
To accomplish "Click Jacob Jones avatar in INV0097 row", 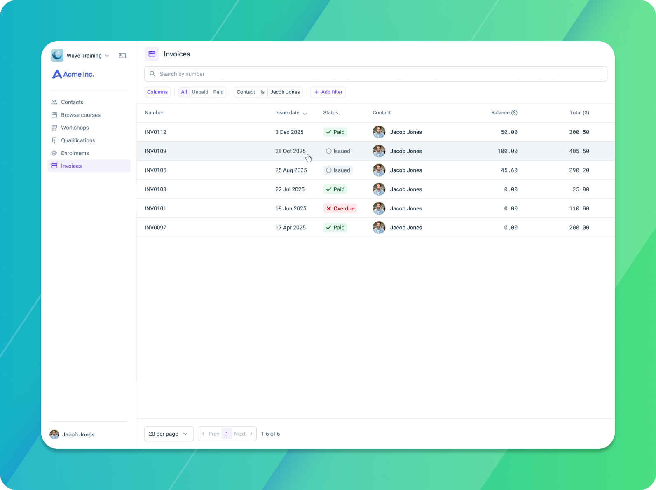I will tap(379, 227).
